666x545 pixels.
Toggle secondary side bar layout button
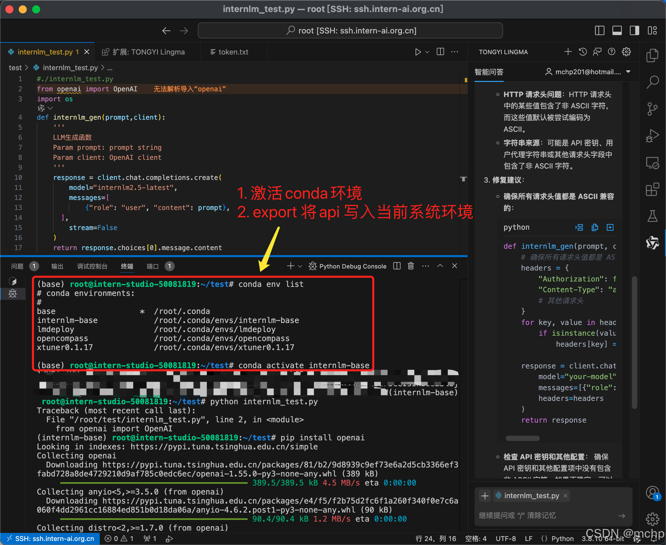[634, 31]
